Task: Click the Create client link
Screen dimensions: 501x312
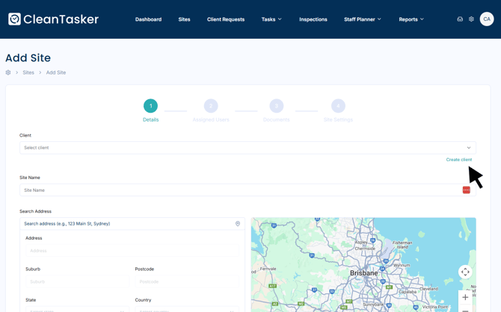Action: coord(458,160)
